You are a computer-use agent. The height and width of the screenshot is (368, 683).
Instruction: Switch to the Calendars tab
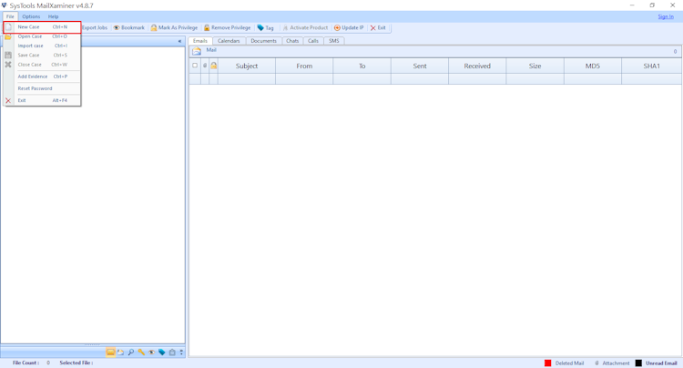click(229, 41)
